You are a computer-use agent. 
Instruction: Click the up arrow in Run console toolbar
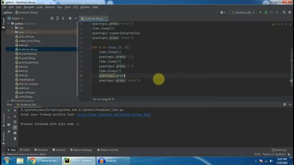click(15, 110)
